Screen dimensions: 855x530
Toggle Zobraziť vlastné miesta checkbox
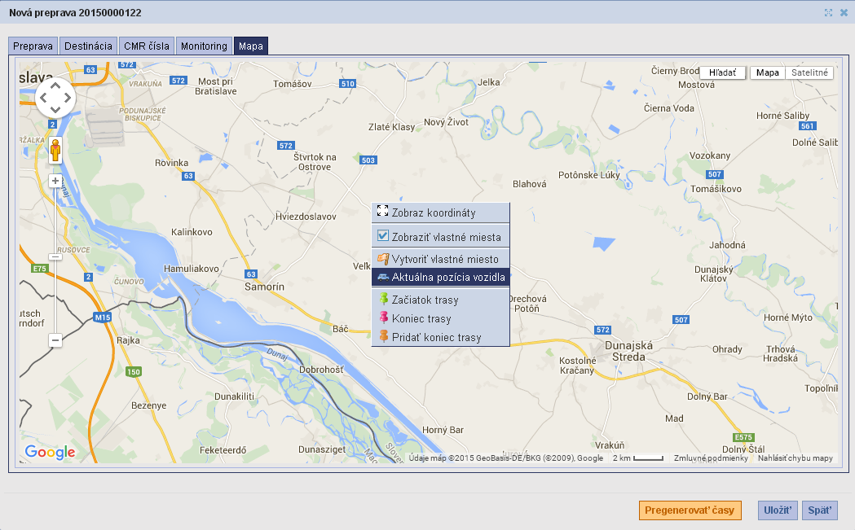[383, 236]
